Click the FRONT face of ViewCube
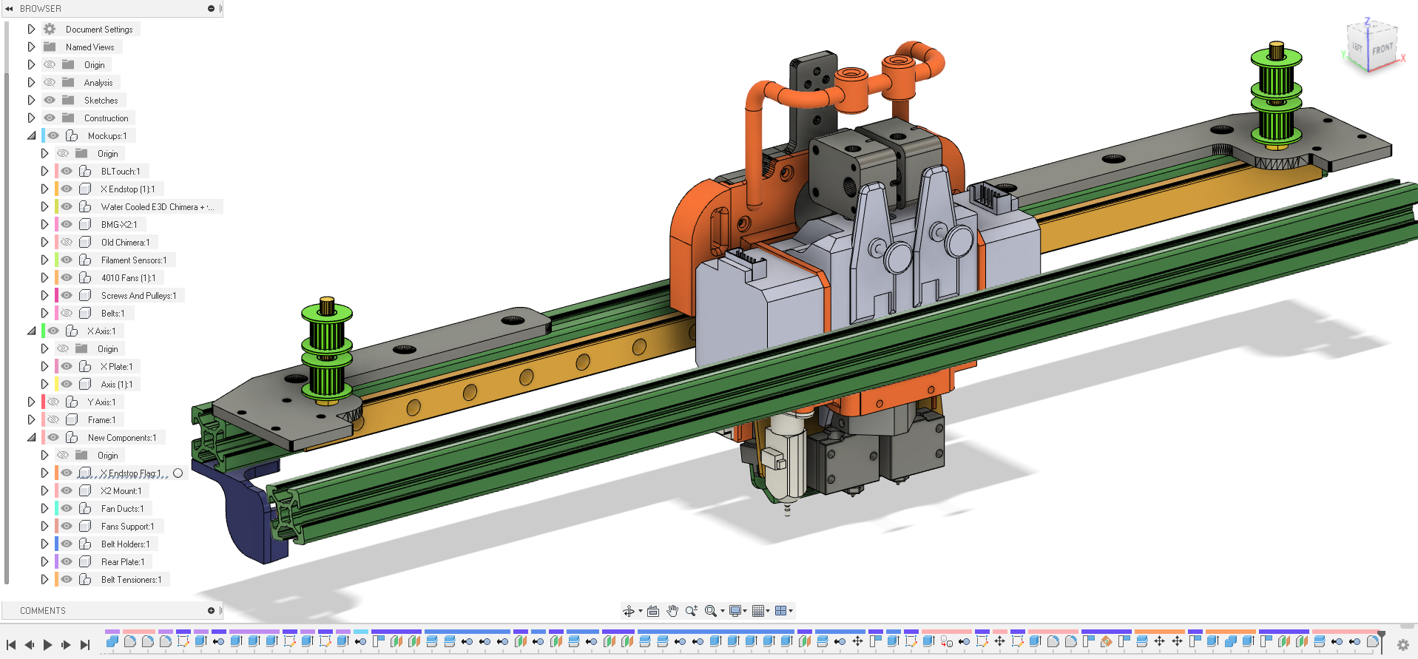The height and width of the screenshot is (659, 1418). click(x=1382, y=50)
